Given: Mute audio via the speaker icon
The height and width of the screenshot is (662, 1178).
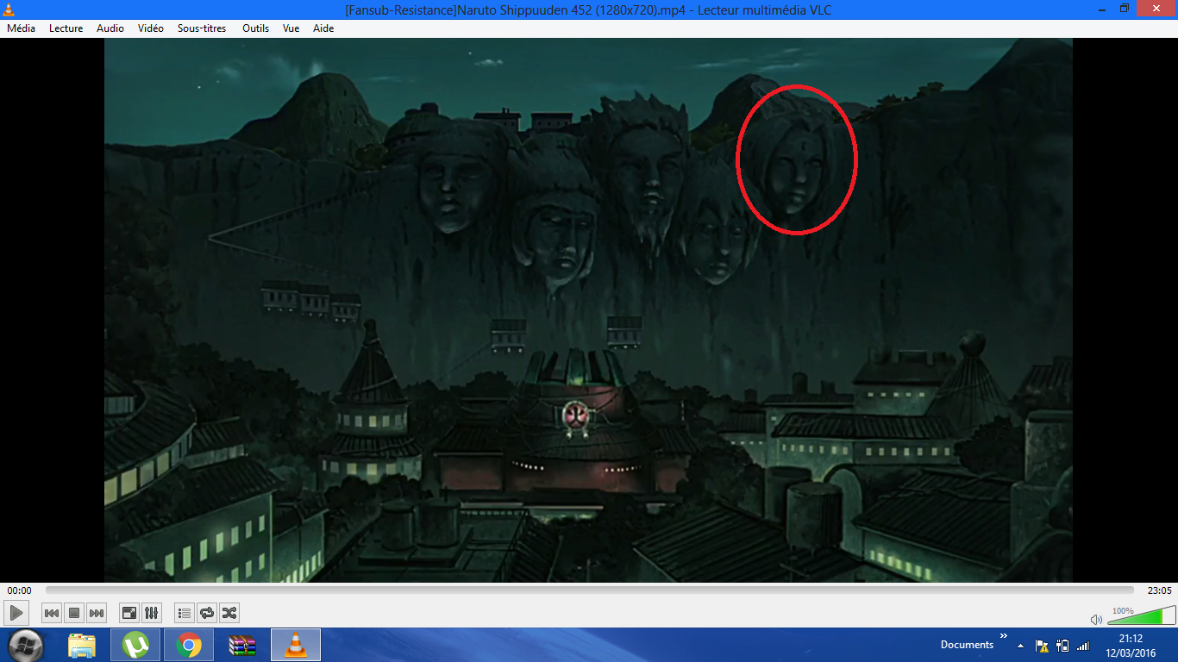Looking at the screenshot, I should click(1096, 619).
